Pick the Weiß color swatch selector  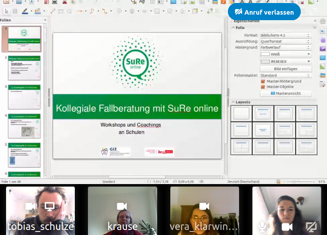[286, 54]
